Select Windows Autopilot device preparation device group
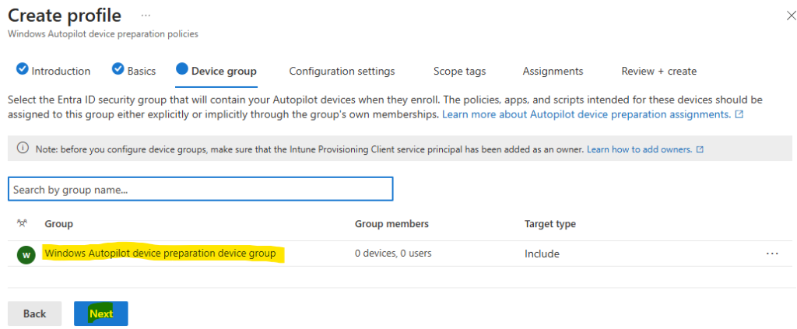 pos(160,253)
